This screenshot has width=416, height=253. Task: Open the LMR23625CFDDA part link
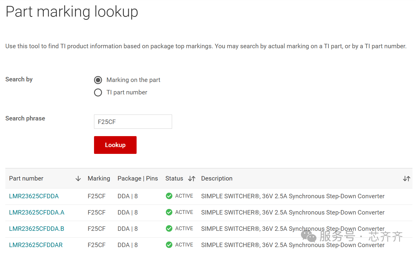(34, 196)
